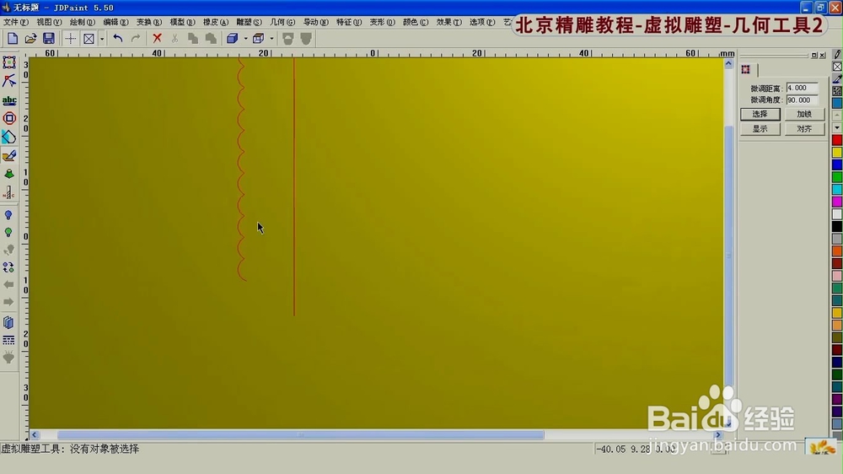This screenshot has width=843, height=474.
Task: Click the pattern fill icon in palette strip
Action: 837,91
